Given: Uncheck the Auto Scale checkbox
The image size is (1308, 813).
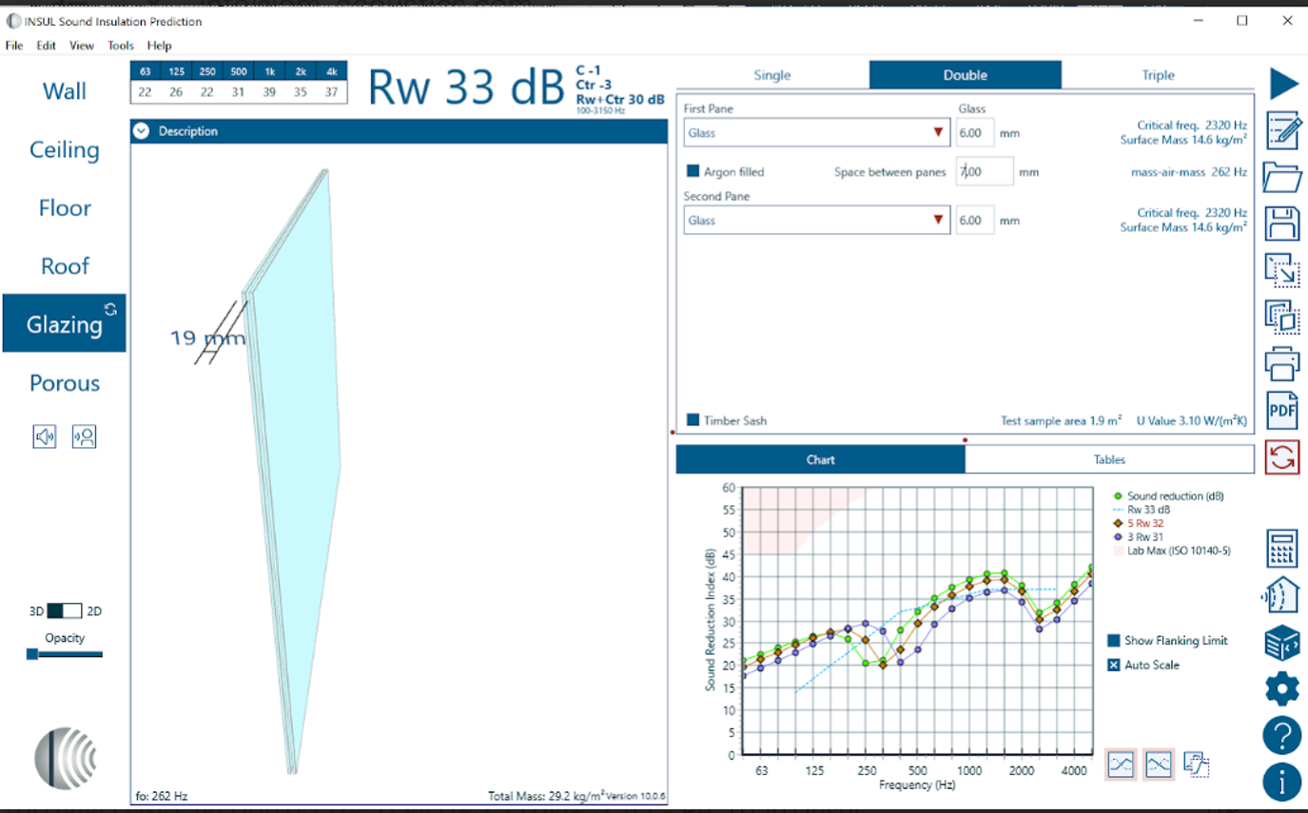Looking at the screenshot, I should [x=1114, y=665].
